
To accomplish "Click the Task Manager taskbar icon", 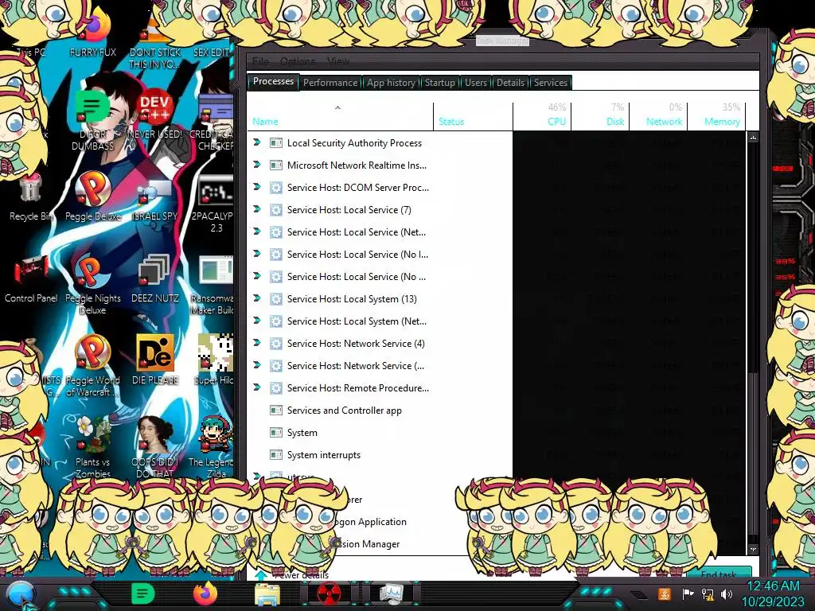I will point(392,593).
